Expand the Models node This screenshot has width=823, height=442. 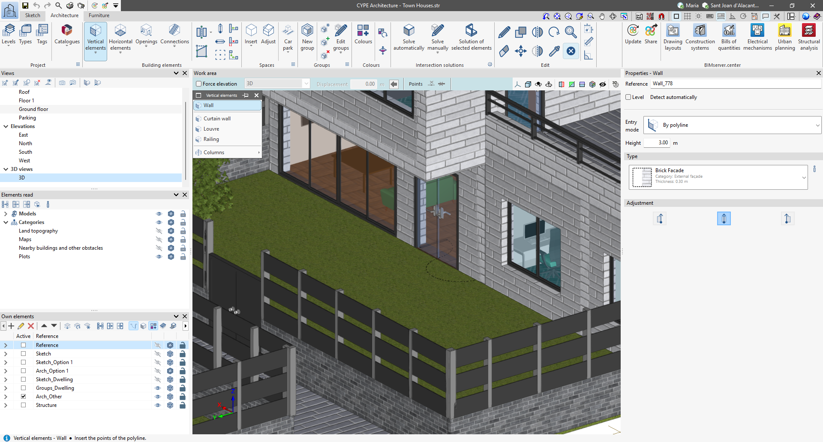[6, 214]
